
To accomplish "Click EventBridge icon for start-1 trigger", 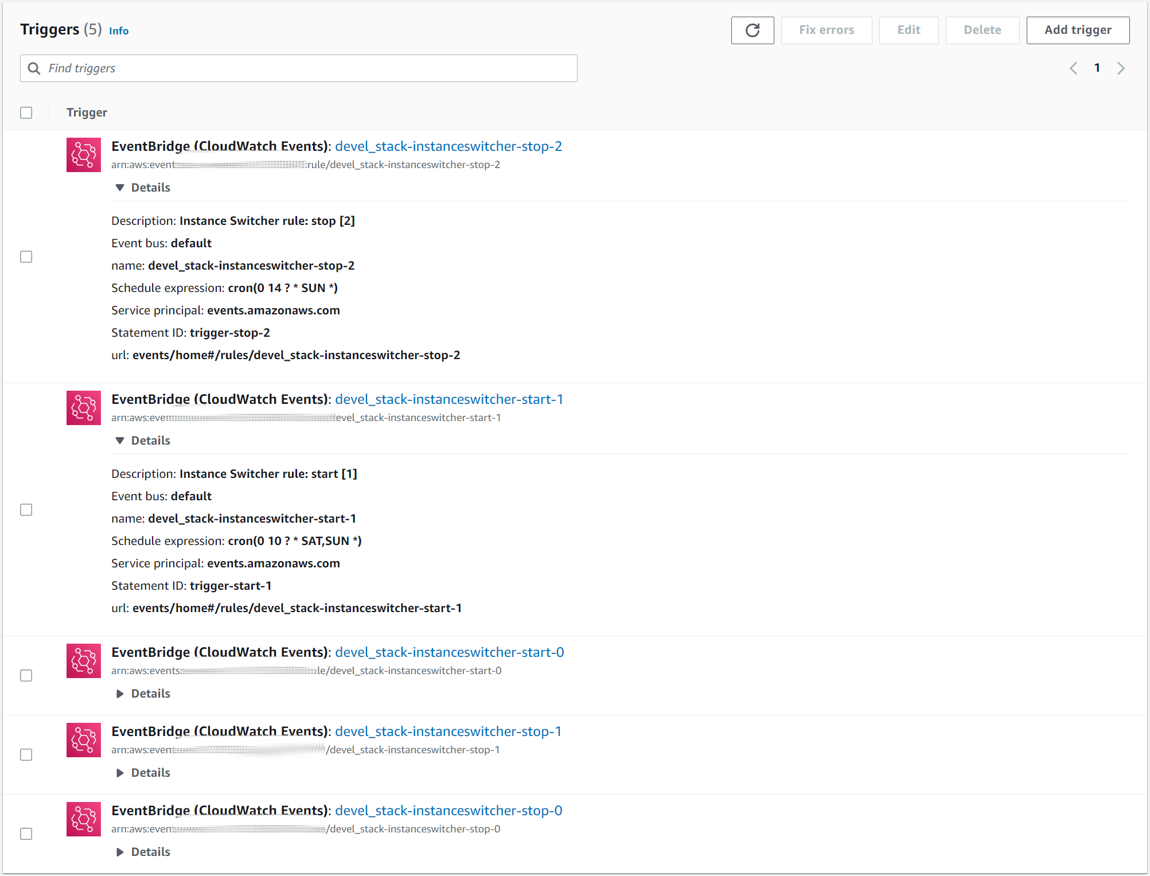I will coord(84,408).
